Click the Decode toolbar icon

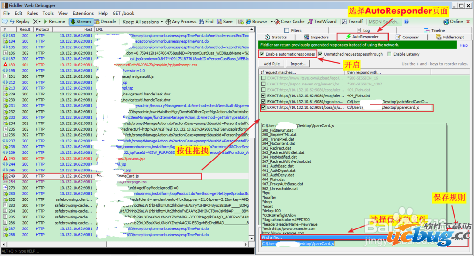(97, 22)
